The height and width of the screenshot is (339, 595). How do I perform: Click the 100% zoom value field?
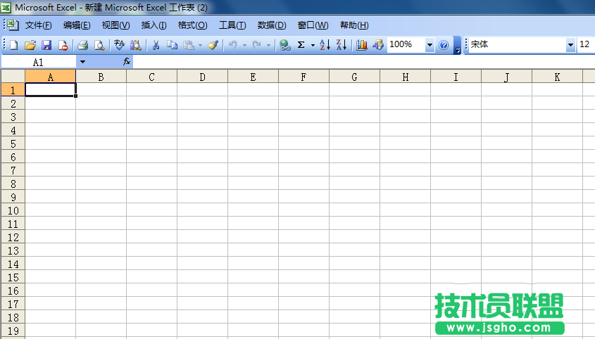406,45
